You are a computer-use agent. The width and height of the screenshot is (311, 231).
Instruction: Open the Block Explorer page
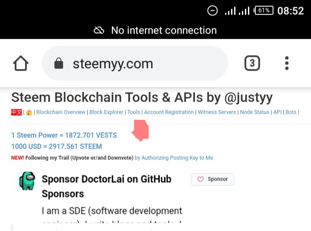106,112
